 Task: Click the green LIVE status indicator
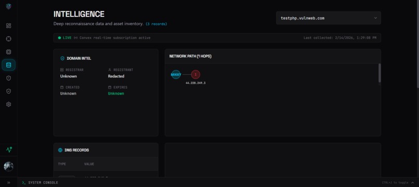click(x=64, y=38)
